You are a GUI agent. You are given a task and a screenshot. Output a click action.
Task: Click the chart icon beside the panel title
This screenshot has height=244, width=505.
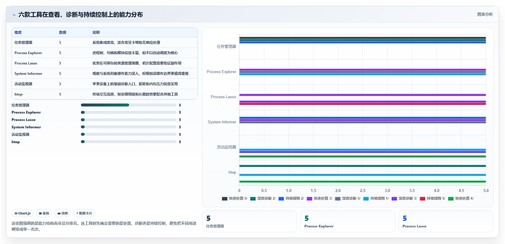pos(14,15)
